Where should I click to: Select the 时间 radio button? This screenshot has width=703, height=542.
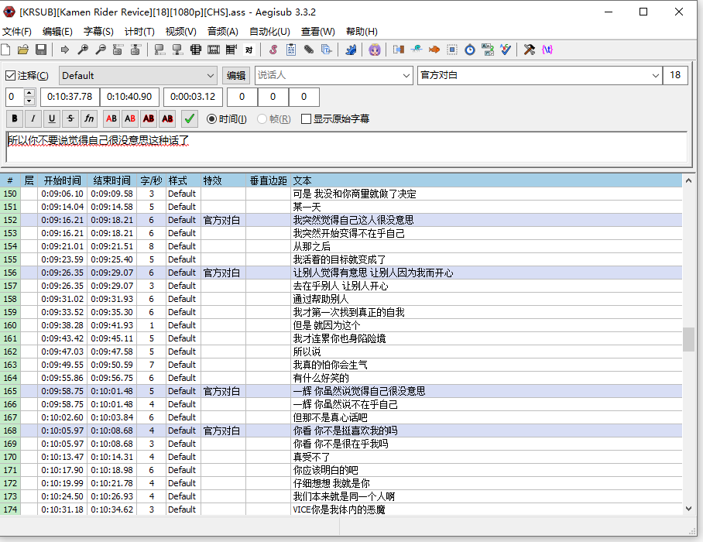coord(211,119)
